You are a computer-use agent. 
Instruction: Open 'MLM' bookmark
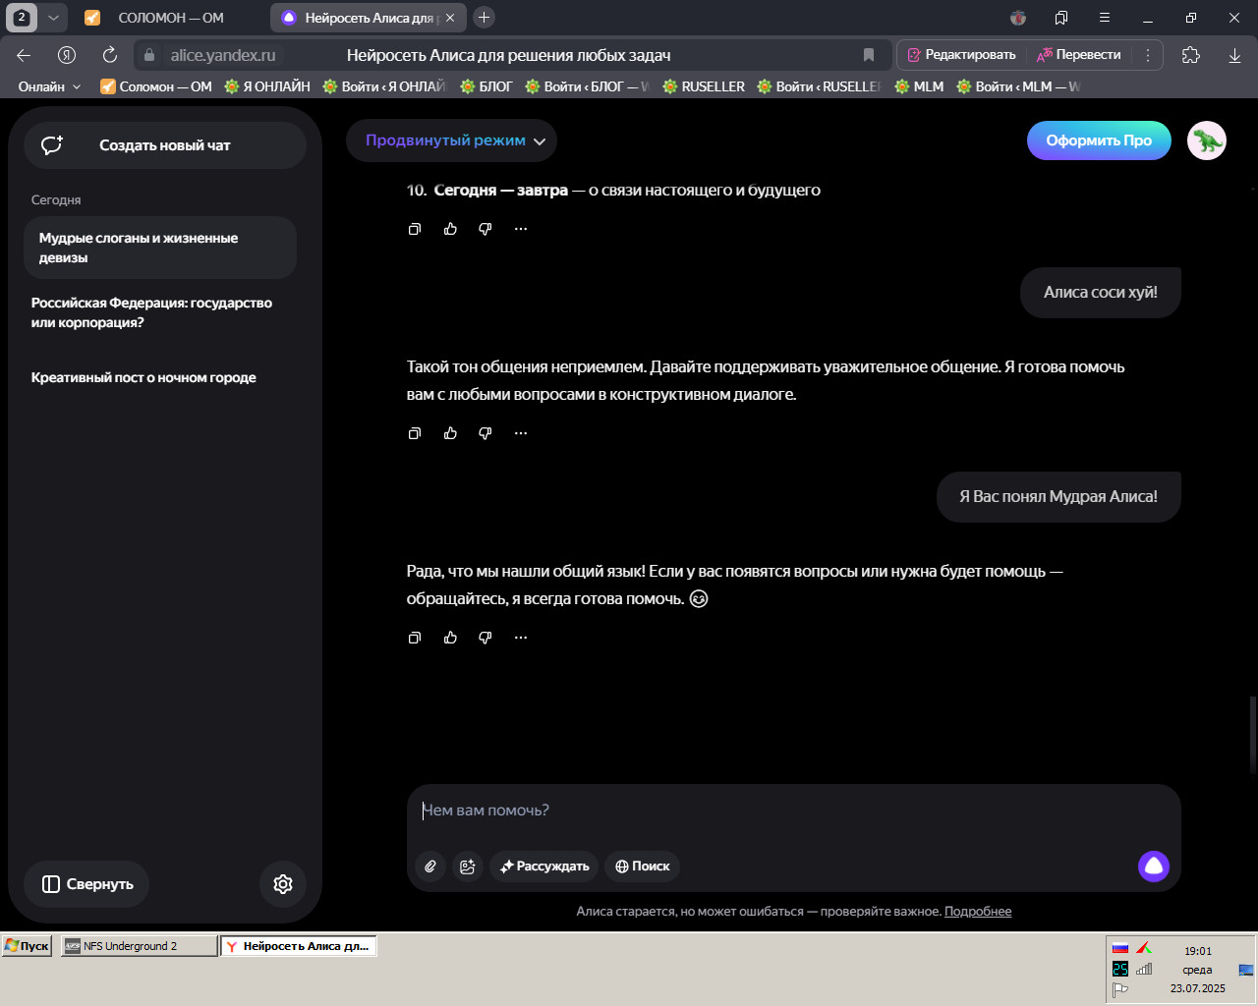point(919,86)
